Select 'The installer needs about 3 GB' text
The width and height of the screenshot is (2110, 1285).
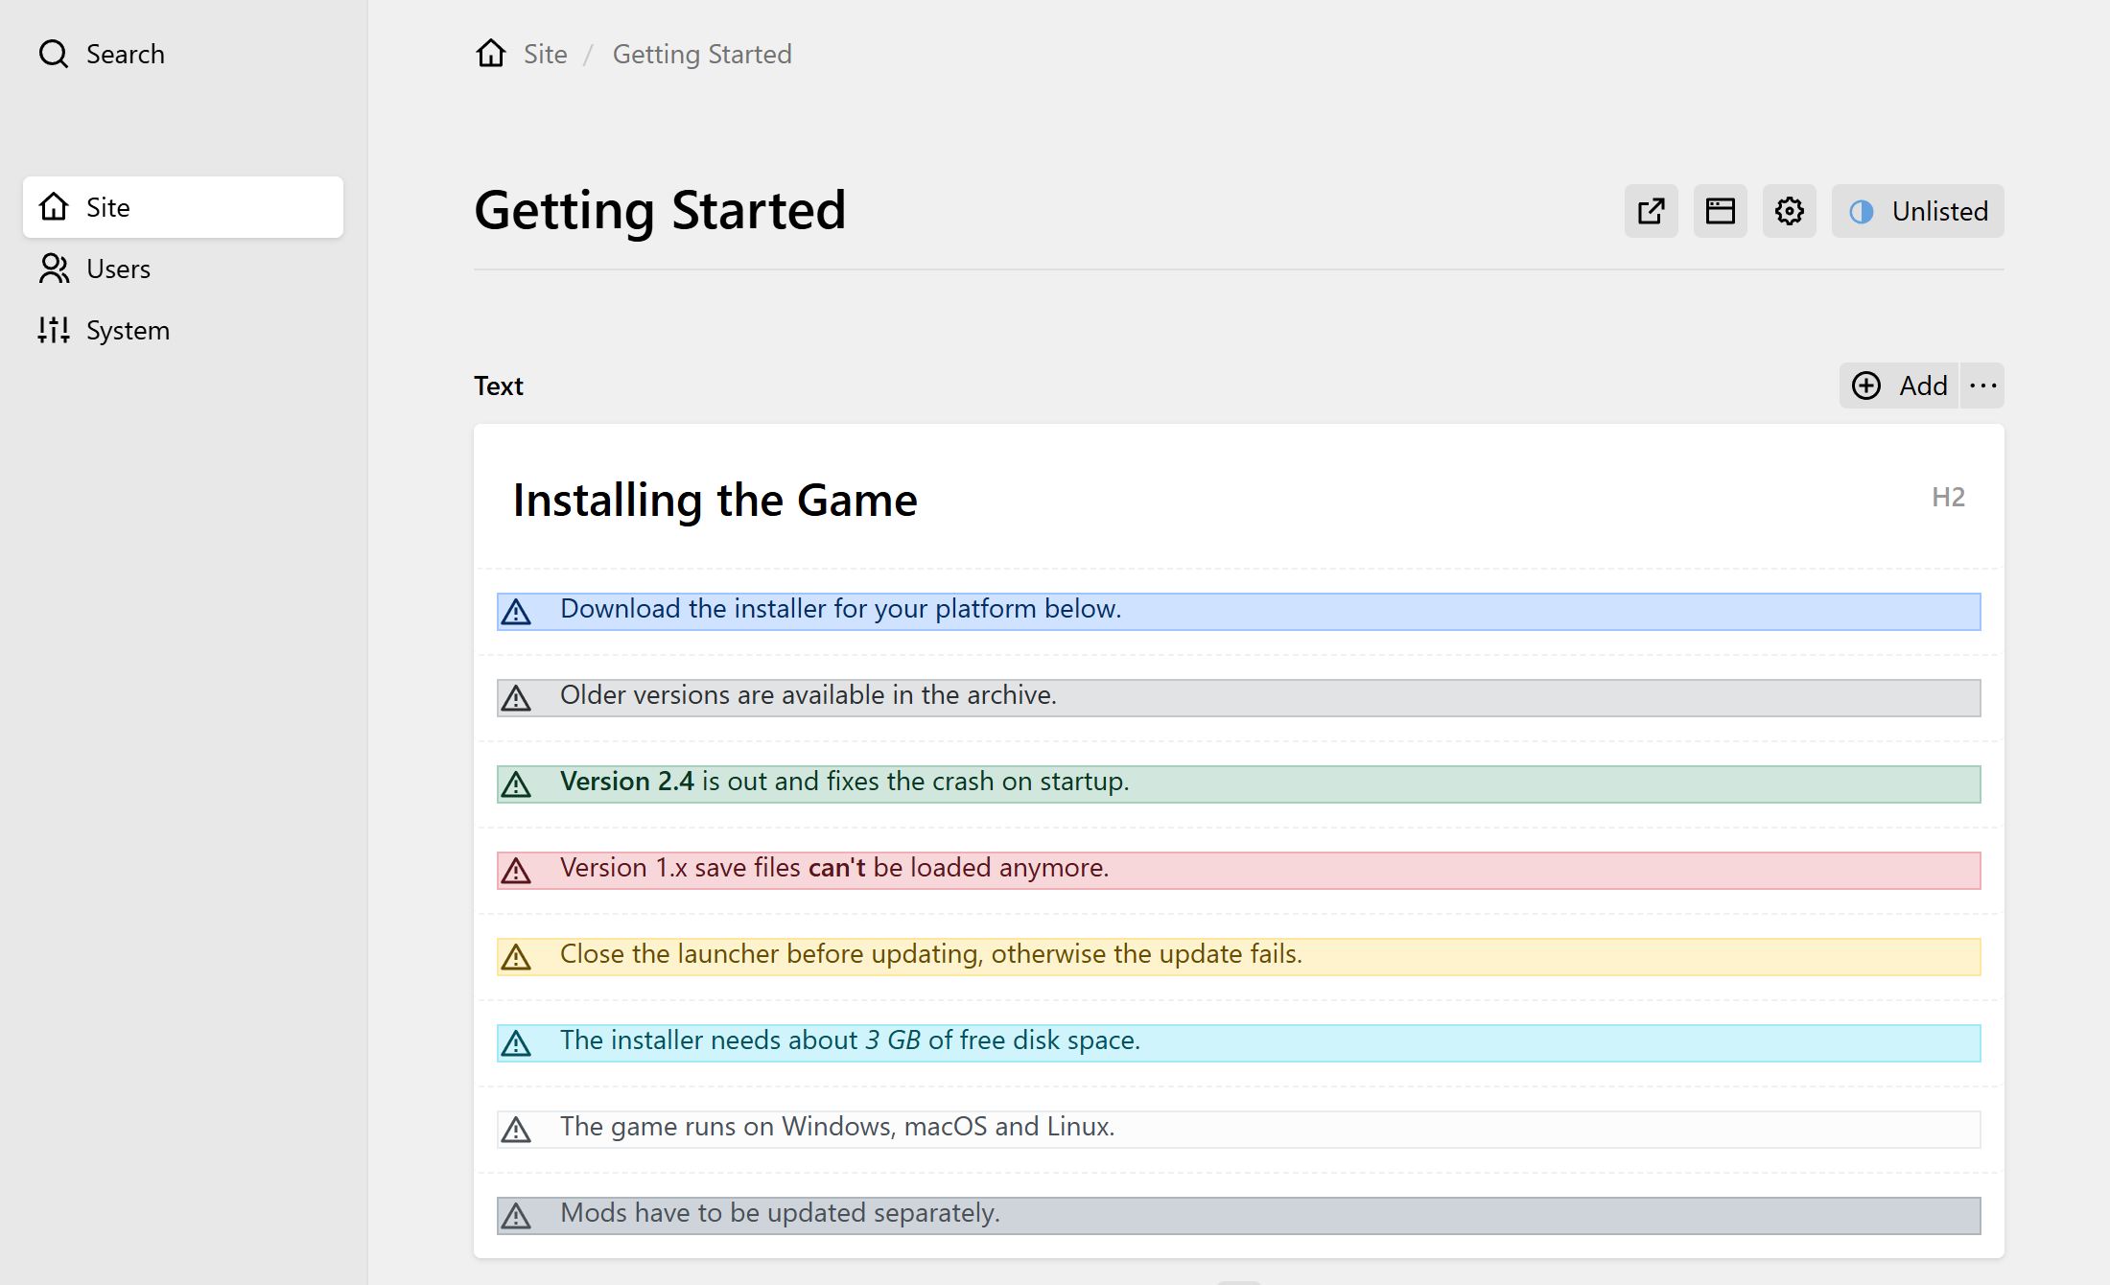coord(740,1040)
